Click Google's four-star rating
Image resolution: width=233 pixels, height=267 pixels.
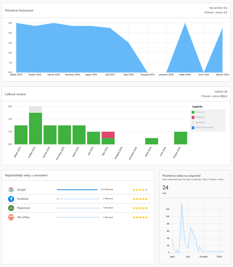click(140, 190)
